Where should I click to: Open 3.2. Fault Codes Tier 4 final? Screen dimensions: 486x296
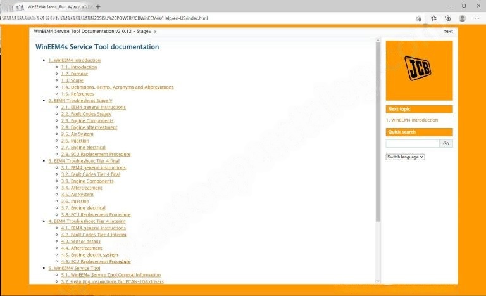90,174
